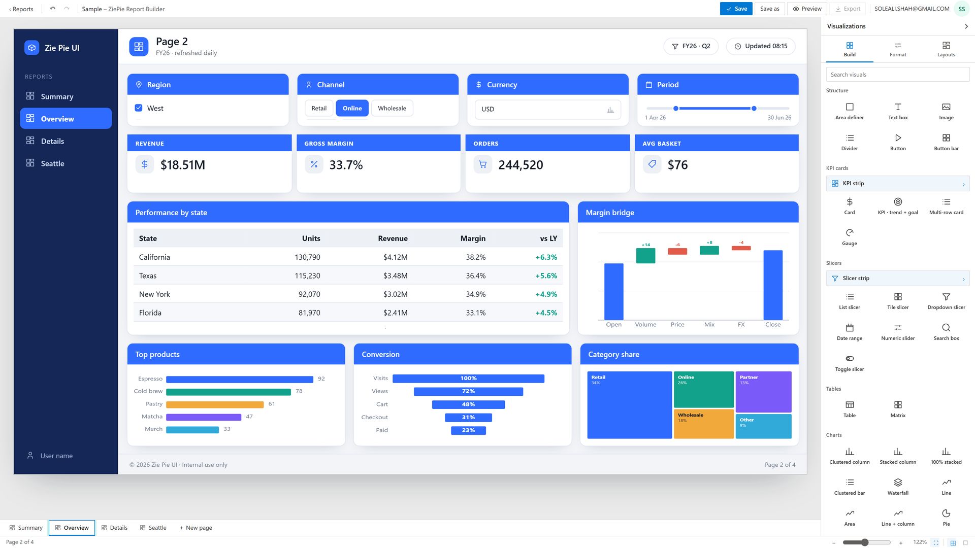This screenshot has height=548, width=975.
Task: Open report Preview
Action: point(807,9)
